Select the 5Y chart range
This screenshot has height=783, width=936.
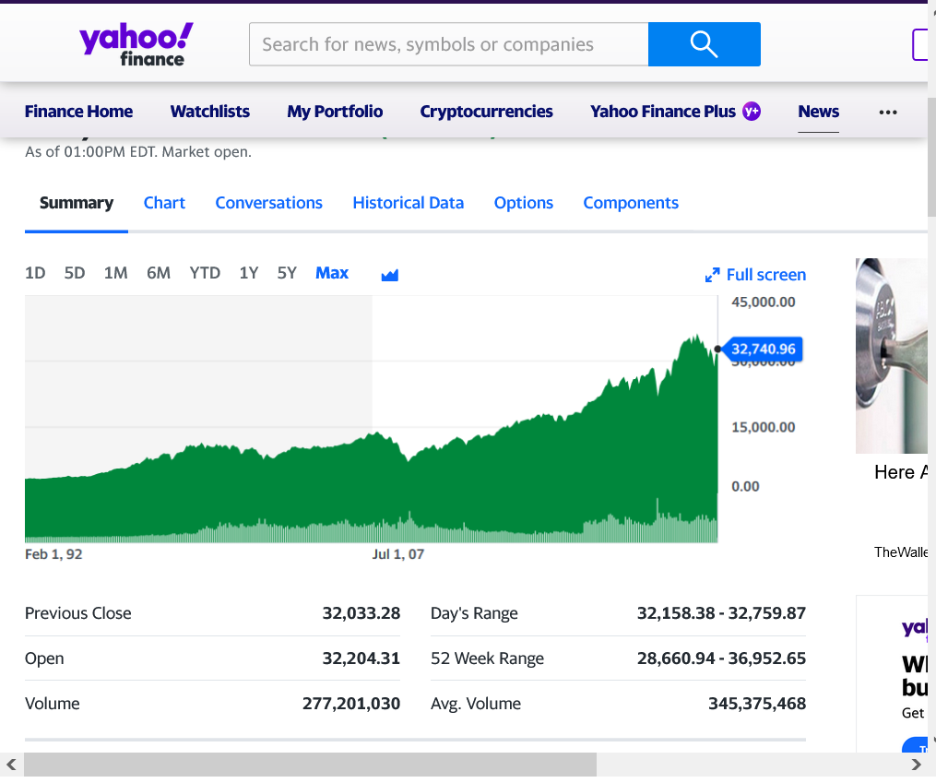(287, 273)
